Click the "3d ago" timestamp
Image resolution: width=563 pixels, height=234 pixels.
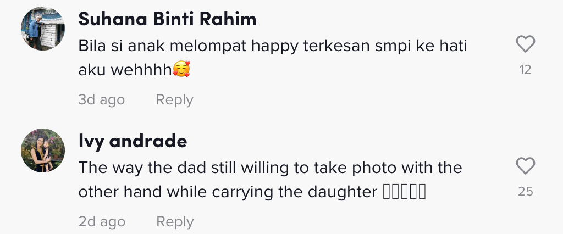pyautogui.click(x=101, y=100)
